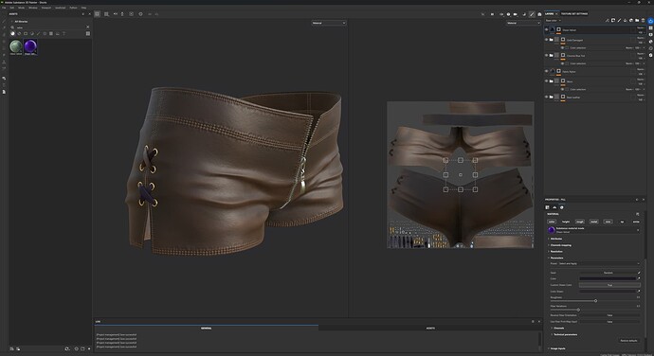Screen dimensions: 654x356
Task: Hide the Base leather layer
Action: coord(546,97)
